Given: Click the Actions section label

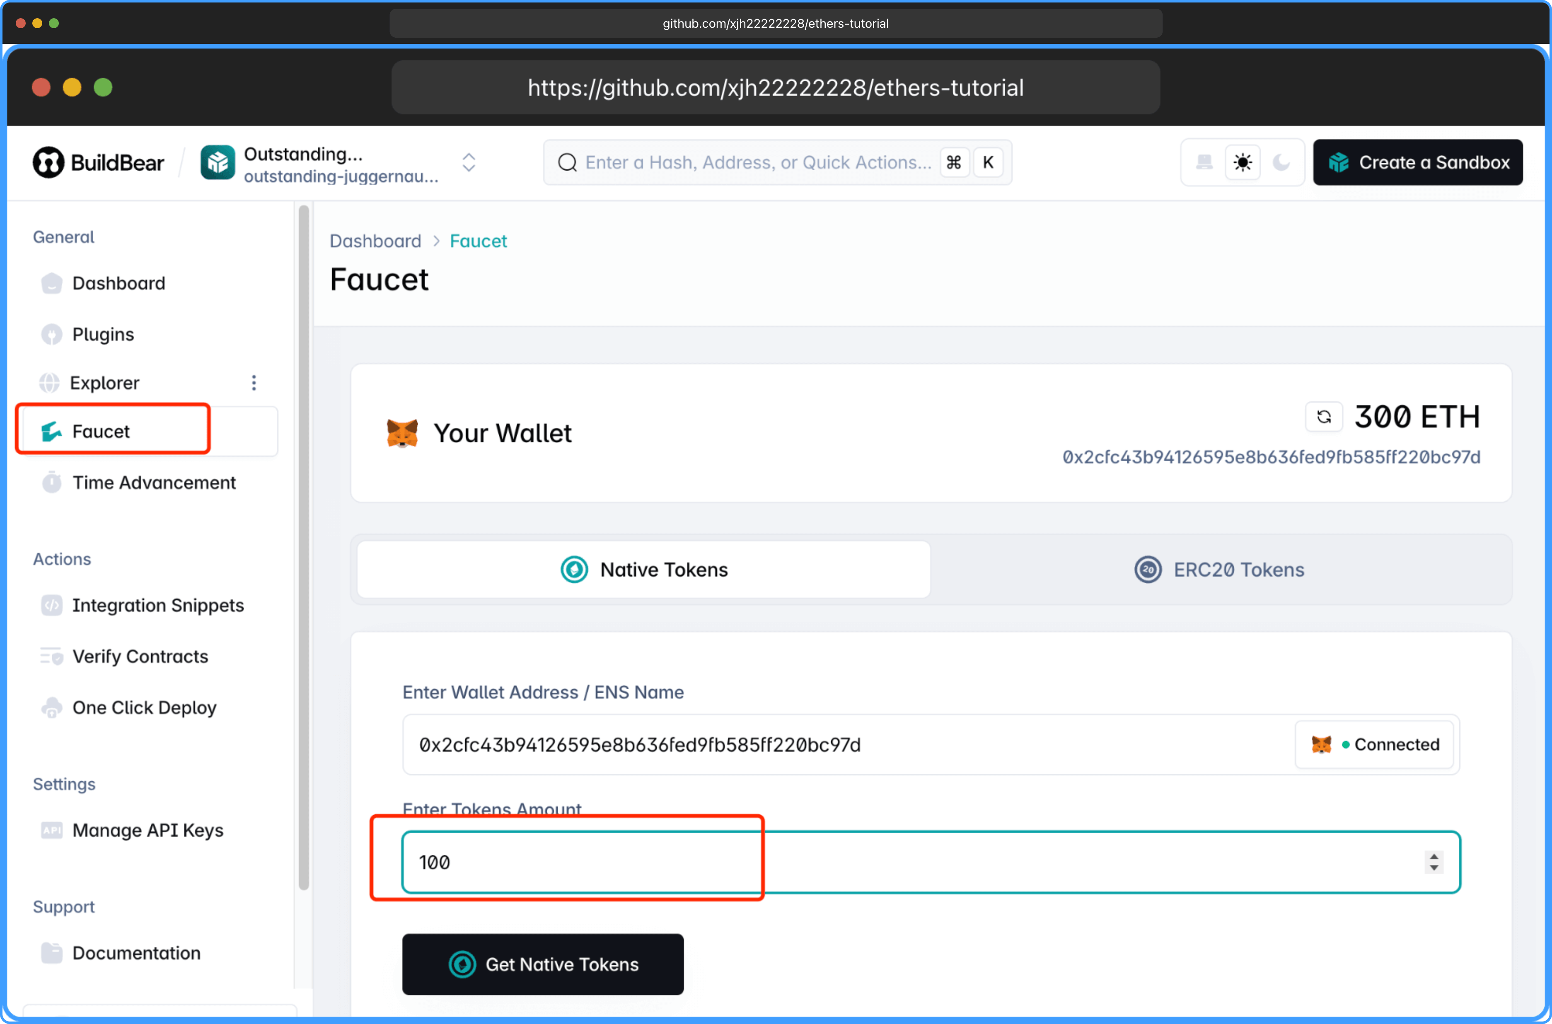Looking at the screenshot, I should [x=62, y=559].
